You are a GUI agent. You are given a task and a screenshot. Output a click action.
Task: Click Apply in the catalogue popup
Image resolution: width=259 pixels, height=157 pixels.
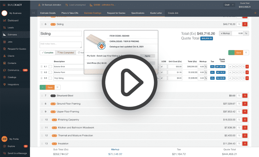click(x=147, y=56)
